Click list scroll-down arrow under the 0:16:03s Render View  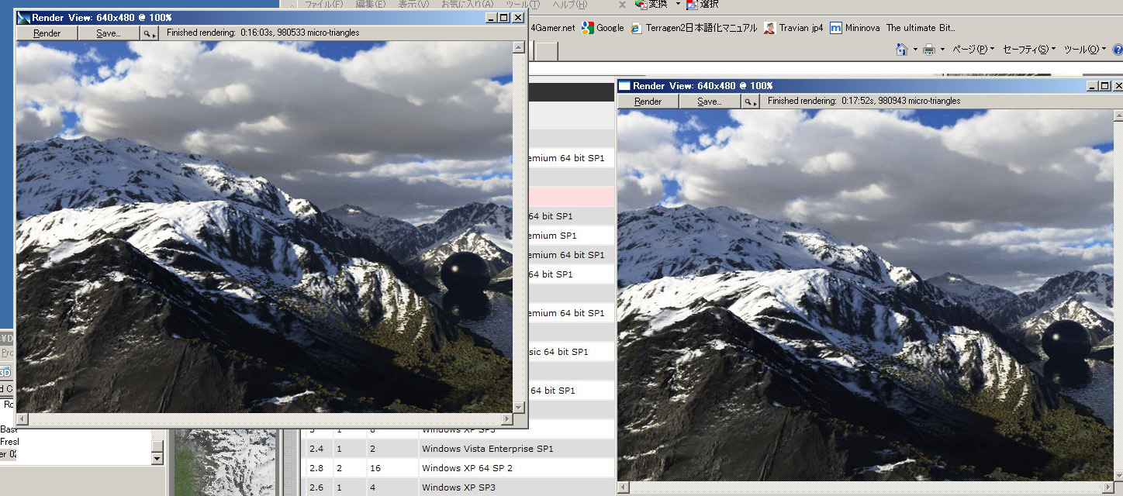[x=157, y=459]
